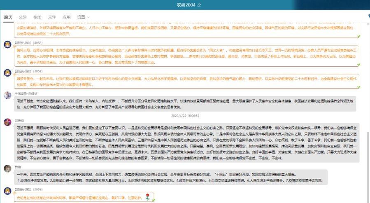
Task: Select the 文件 tab
Action: tap(52, 17)
